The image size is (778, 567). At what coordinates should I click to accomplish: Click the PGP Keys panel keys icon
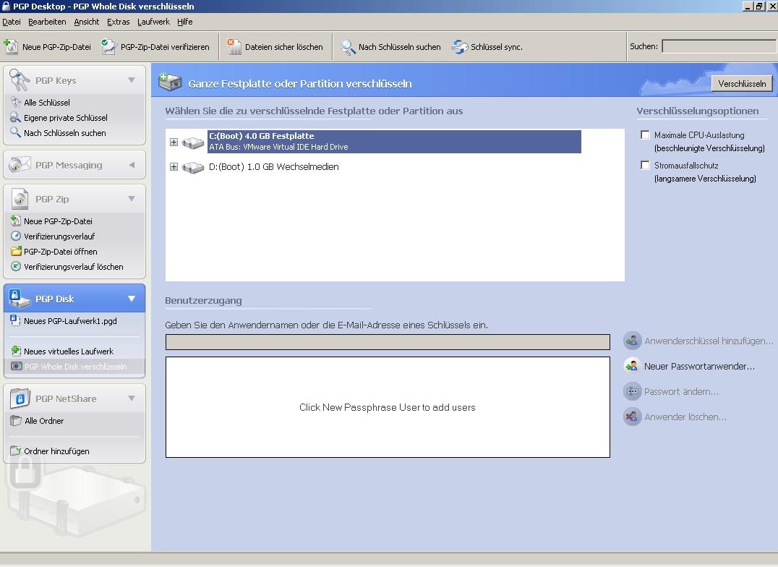coord(20,80)
